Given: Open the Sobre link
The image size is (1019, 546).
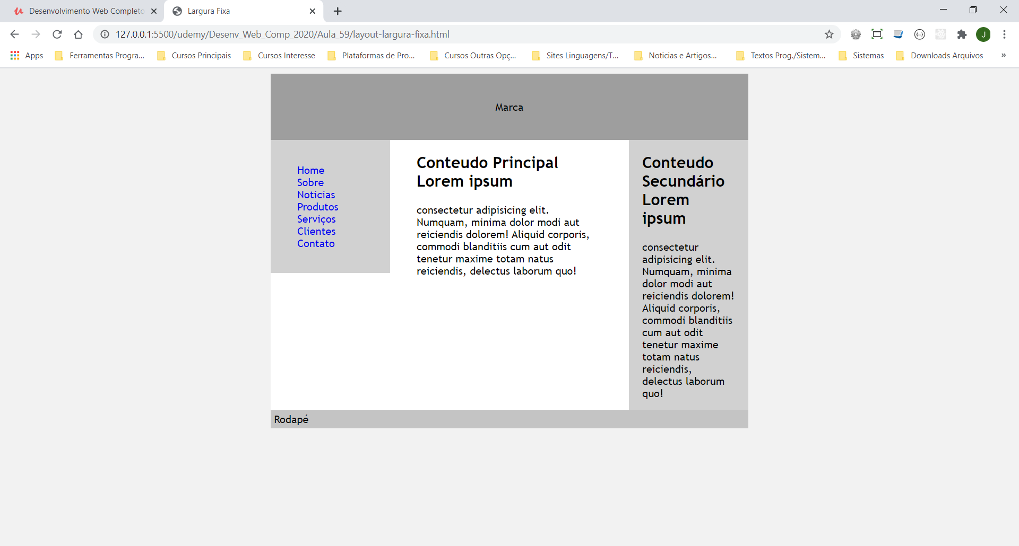Looking at the screenshot, I should click(x=310, y=183).
